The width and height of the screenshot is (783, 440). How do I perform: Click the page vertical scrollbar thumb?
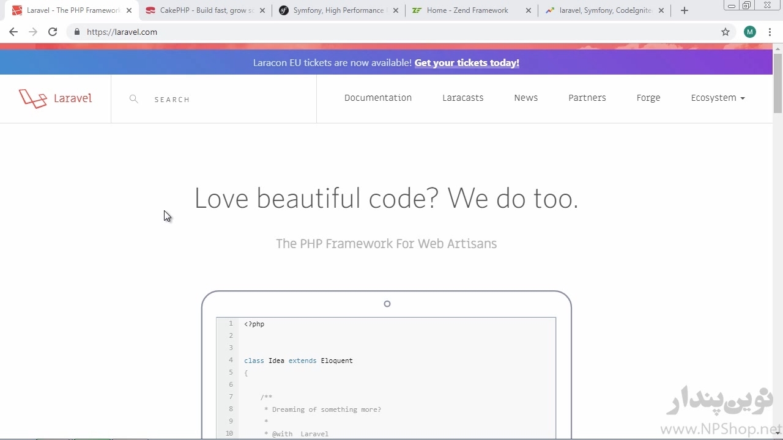click(x=777, y=82)
